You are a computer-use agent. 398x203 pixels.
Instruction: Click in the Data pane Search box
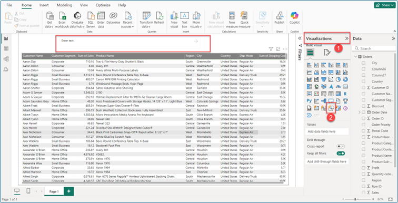(x=374, y=48)
